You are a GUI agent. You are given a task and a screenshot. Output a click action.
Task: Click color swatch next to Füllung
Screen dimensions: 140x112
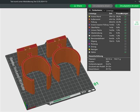coord(89,22)
